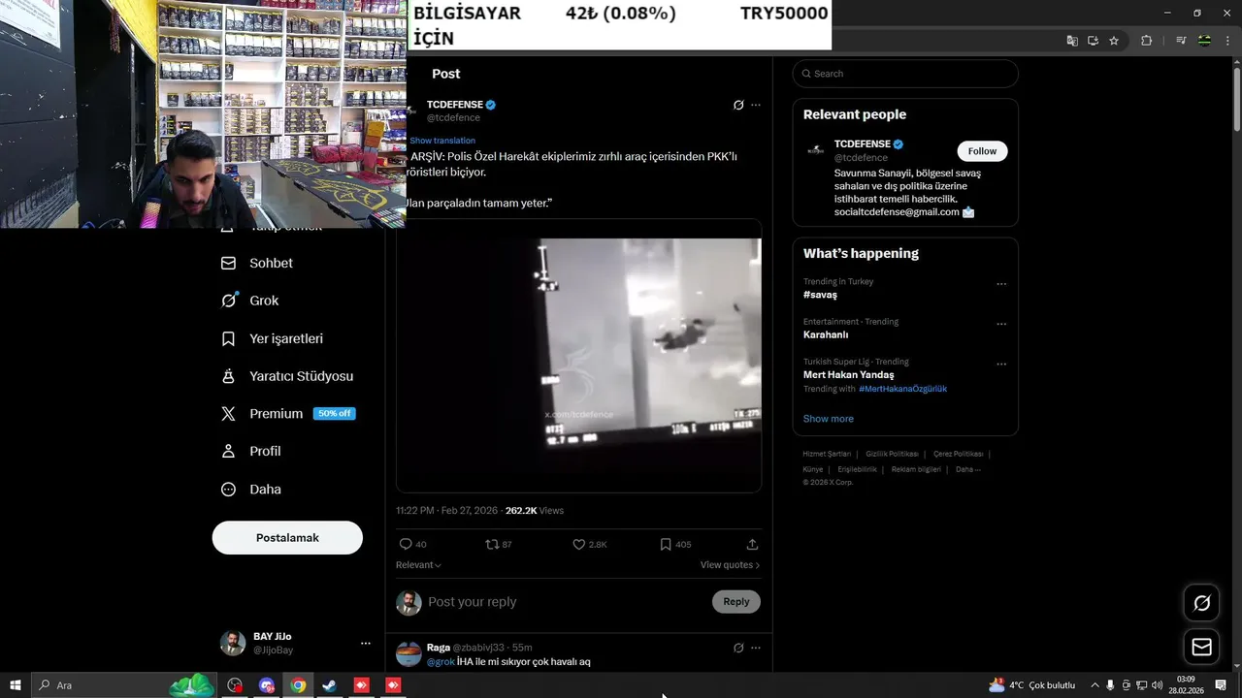The height and width of the screenshot is (698, 1242).
Task: Open Mert Hakan Yandaş trending topic
Action: click(849, 374)
